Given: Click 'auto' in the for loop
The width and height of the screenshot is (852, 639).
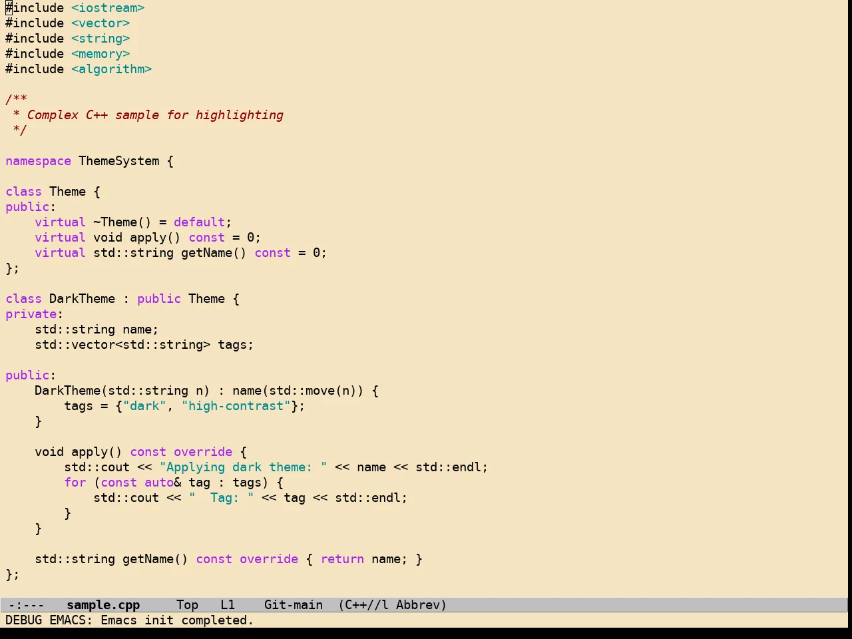Looking at the screenshot, I should coord(159,483).
